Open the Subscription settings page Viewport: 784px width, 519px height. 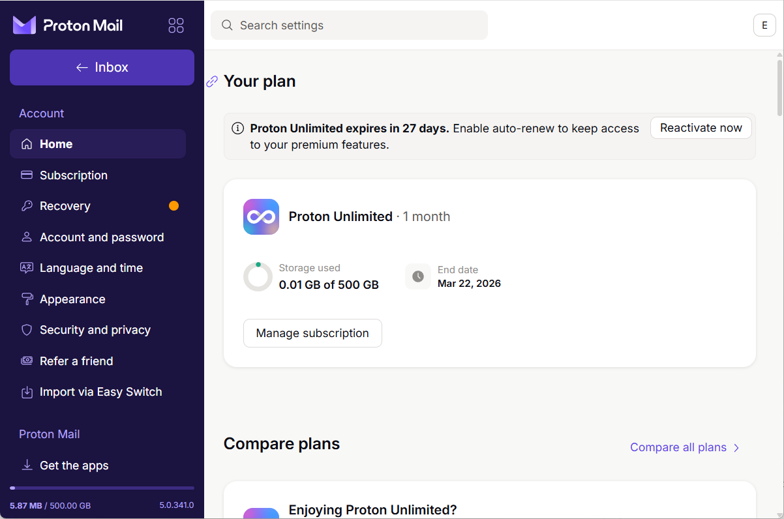[x=73, y=175]
